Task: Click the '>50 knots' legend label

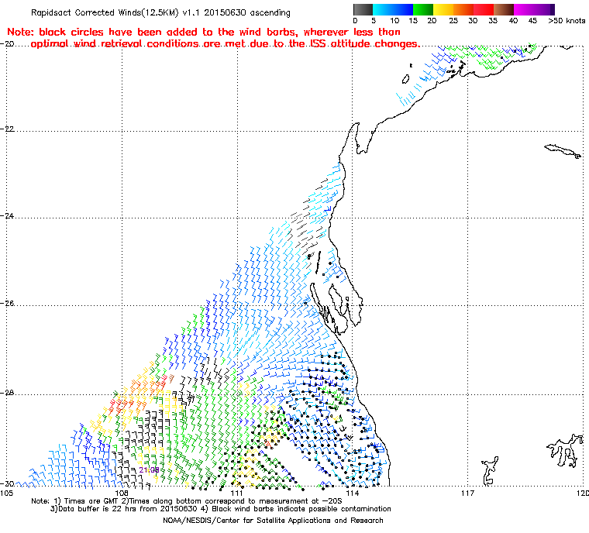Action: point(567,21)
